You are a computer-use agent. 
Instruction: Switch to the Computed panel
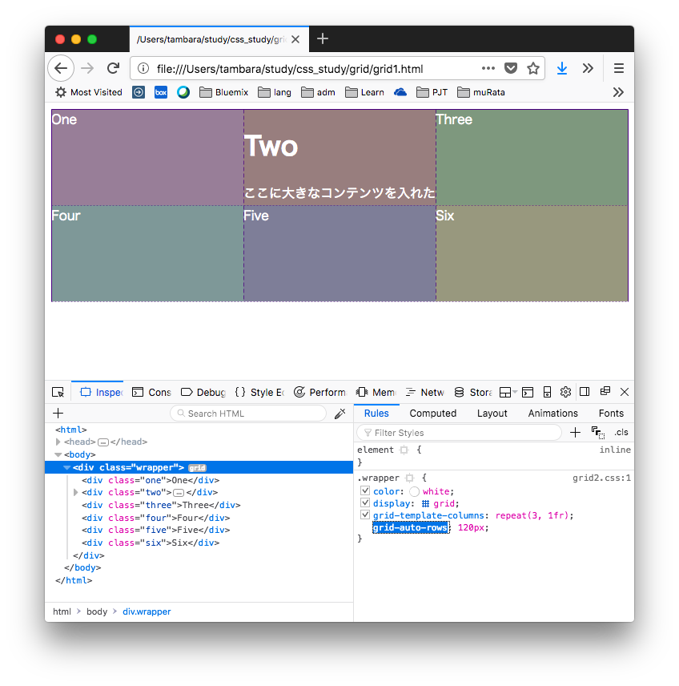click(433, 413)
